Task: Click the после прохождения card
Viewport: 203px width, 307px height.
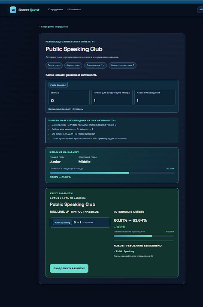Action: tap(155, 97)
